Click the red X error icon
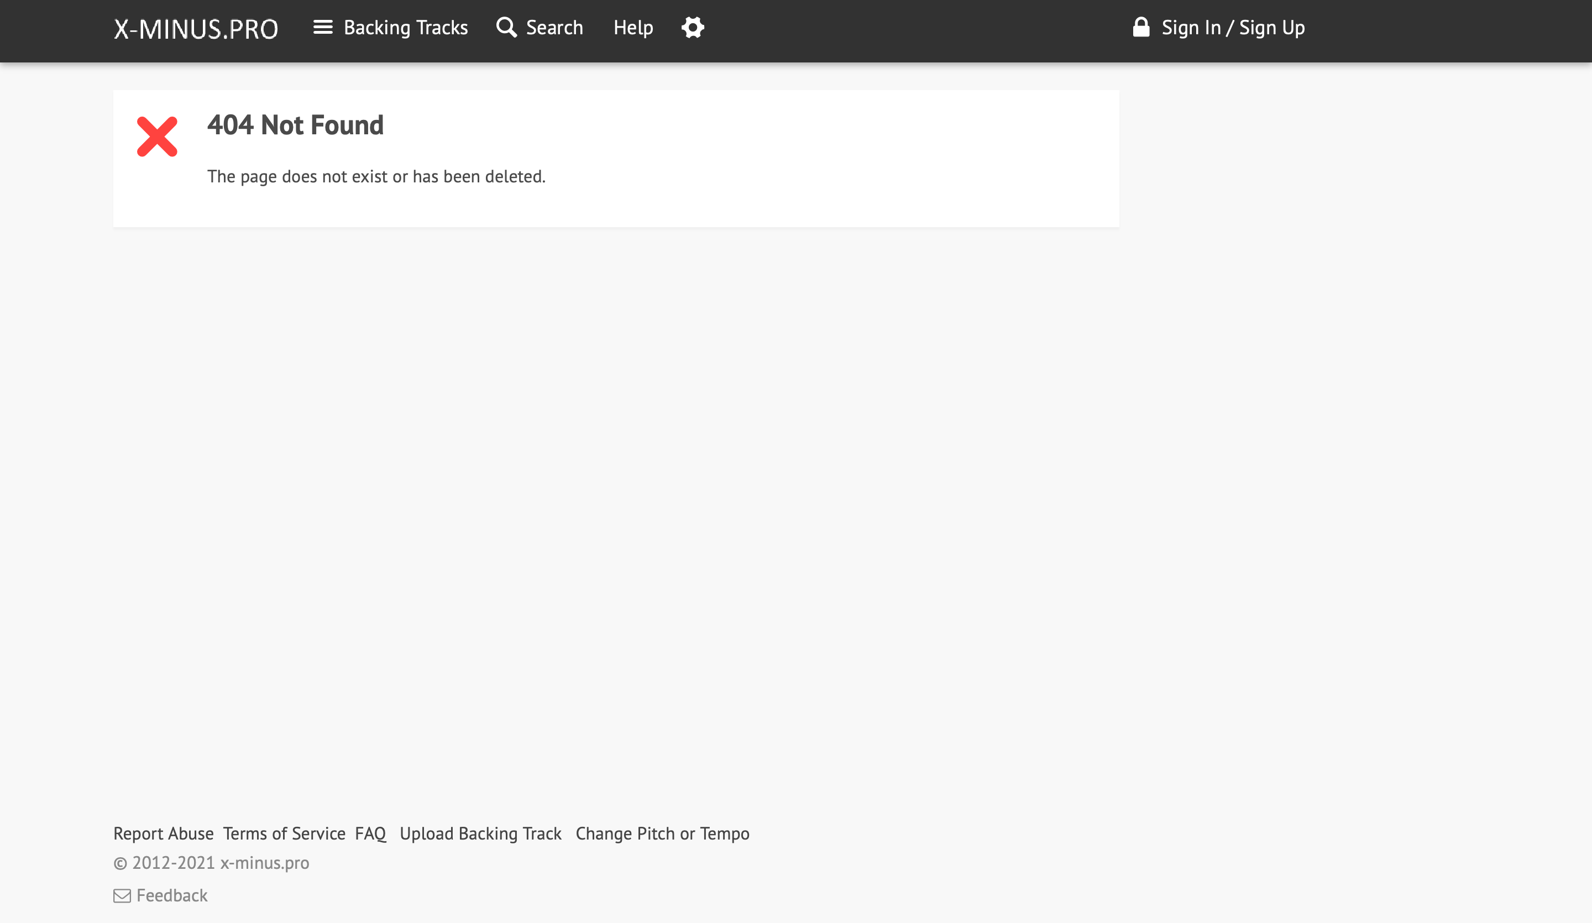This screenshot has height=923, width=1592. point(158,137)
